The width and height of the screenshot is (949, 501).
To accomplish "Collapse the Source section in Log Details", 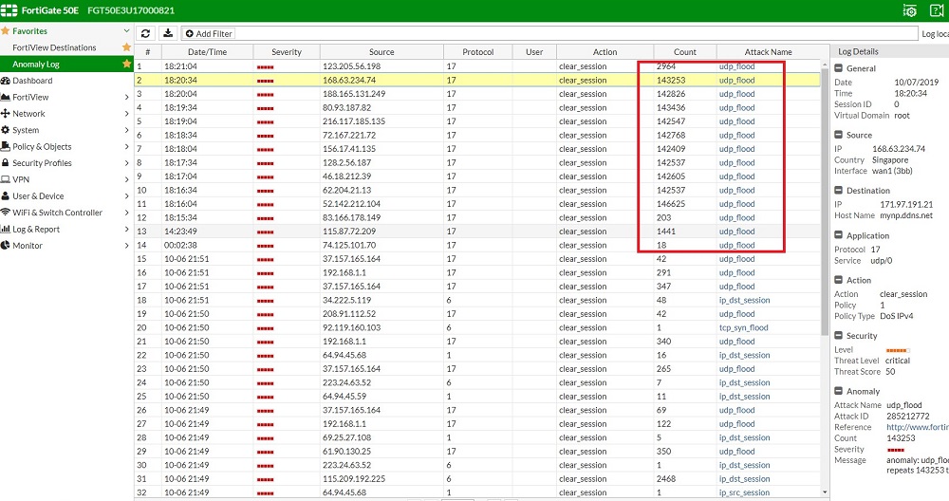I will pos(839,135).
